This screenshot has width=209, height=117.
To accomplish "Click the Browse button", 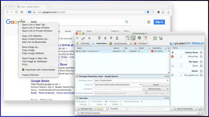I will click(x=156, y=84).
